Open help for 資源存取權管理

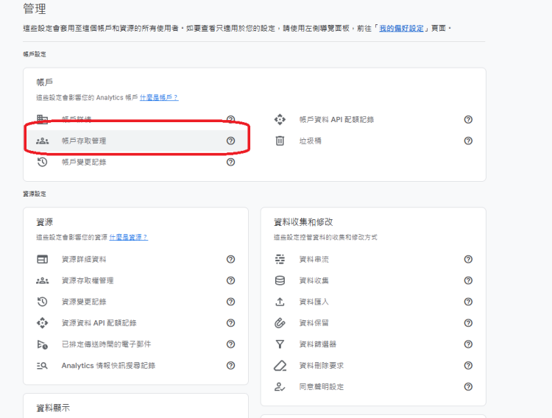(230, 280)
